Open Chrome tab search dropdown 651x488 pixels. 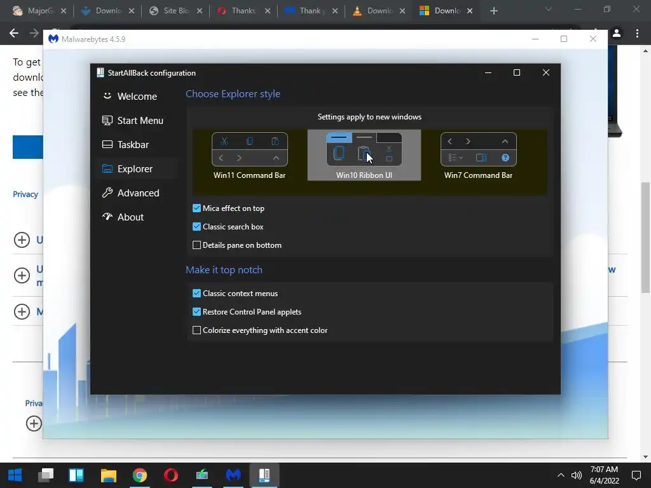pyautogui.click(x=549, y=9)
